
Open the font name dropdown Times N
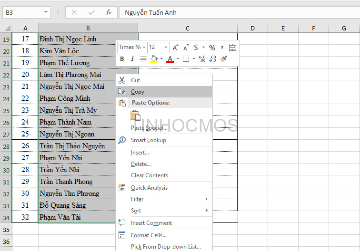tap(144, 47)
